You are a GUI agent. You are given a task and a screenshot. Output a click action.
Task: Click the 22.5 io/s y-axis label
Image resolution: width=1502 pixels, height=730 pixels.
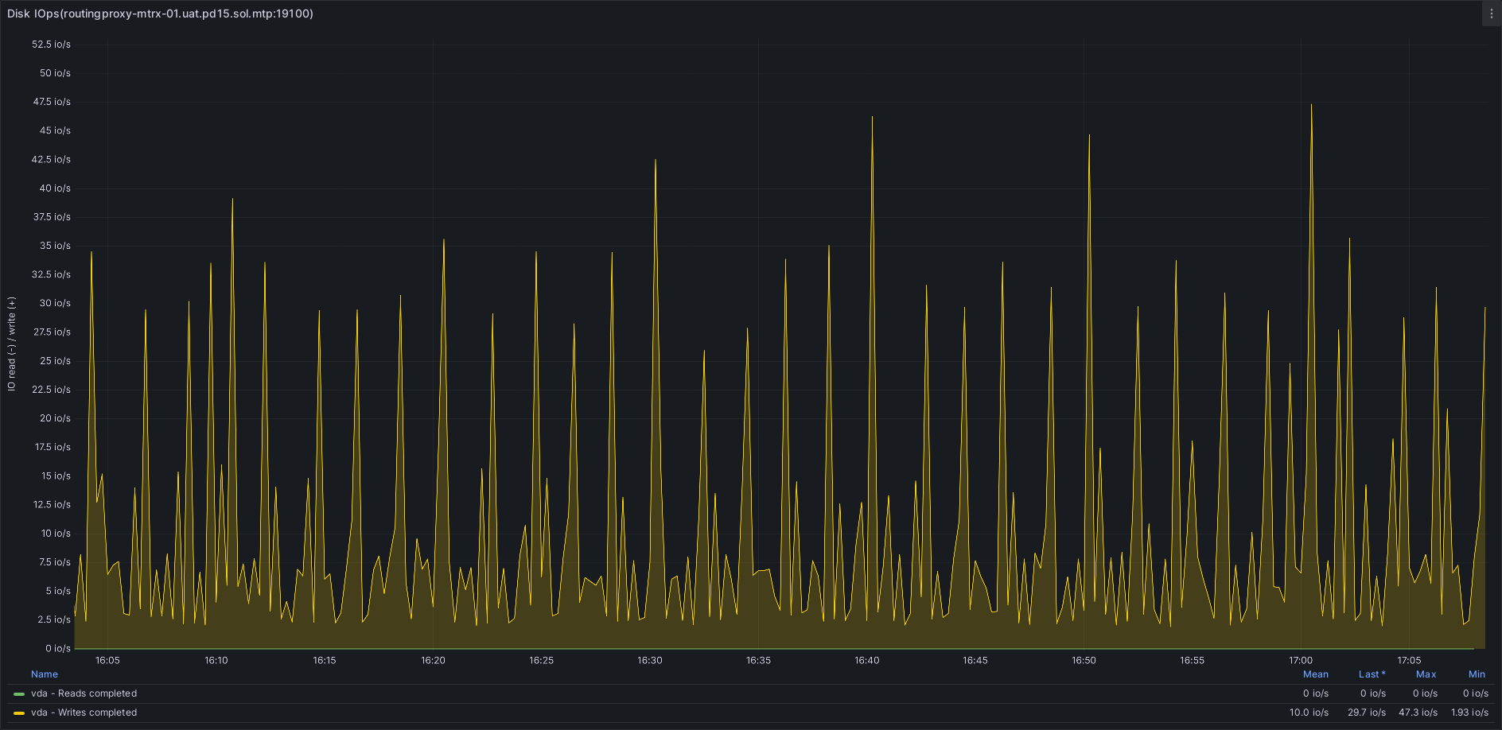(x=51, y=390)
